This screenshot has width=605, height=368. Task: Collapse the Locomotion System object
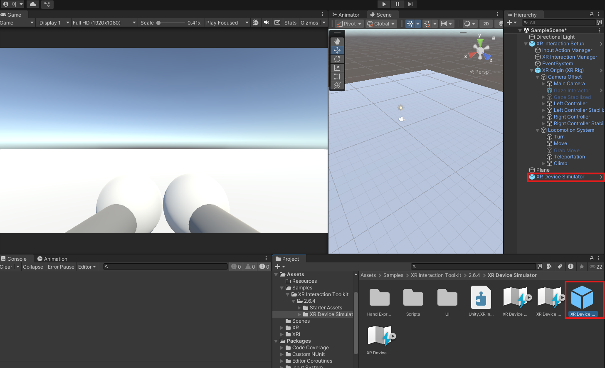click(x=538, y=130)
